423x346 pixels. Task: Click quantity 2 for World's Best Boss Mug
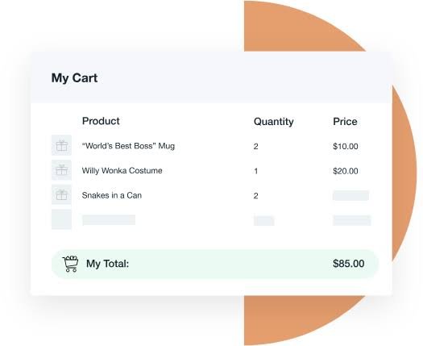click(255, 147)
